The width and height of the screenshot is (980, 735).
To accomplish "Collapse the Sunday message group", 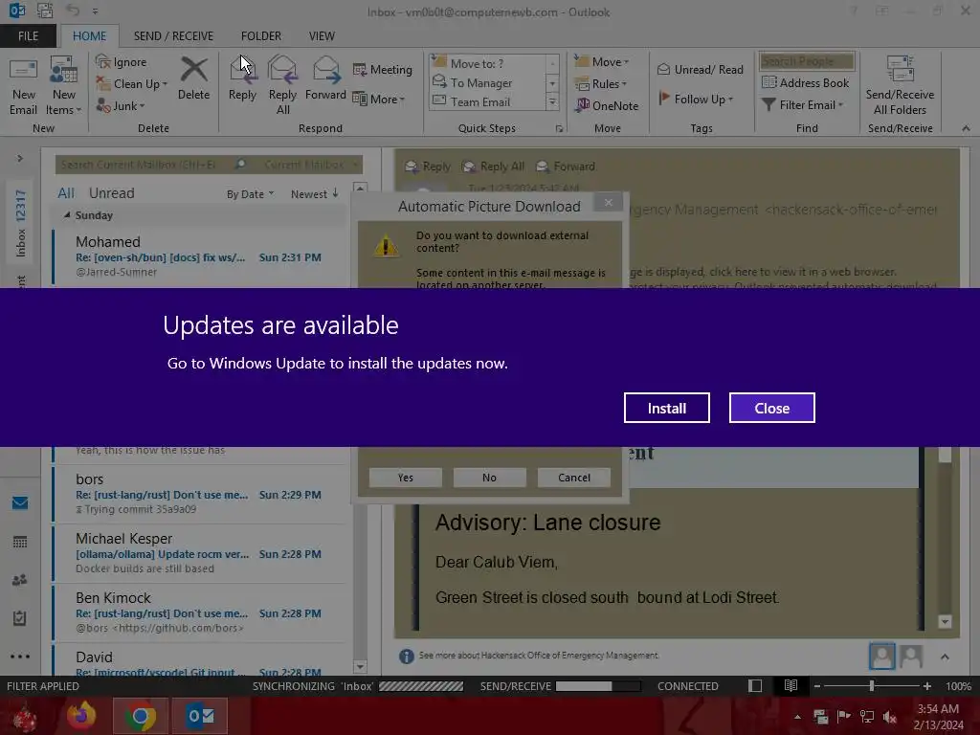I will 67,215.
